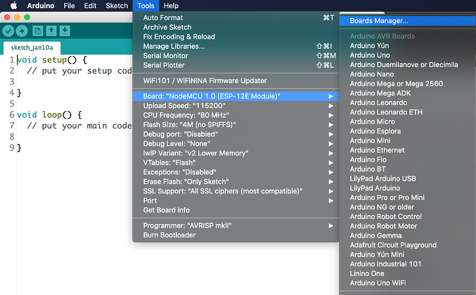This screenshot has height=295, width=476.
Task: Open Boards Manager...
Action: [407, 21]
